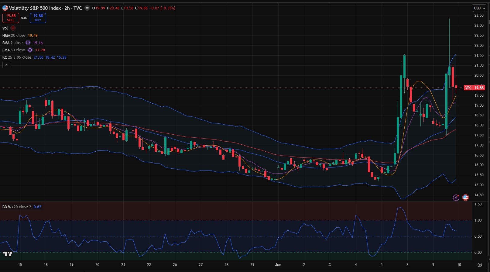Click 23.50 on the price axis

(479, 15)
